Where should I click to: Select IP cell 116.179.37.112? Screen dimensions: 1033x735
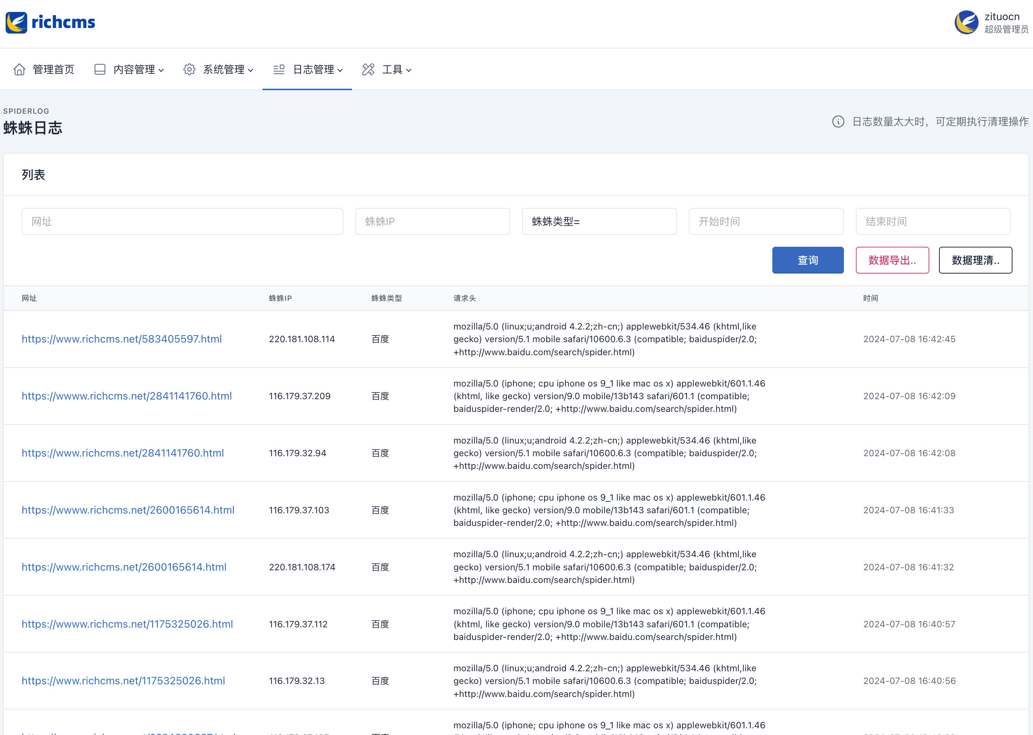point(298,624)
